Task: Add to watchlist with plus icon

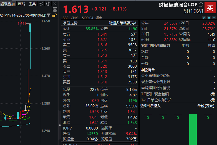Action: (x=214, y=18)
